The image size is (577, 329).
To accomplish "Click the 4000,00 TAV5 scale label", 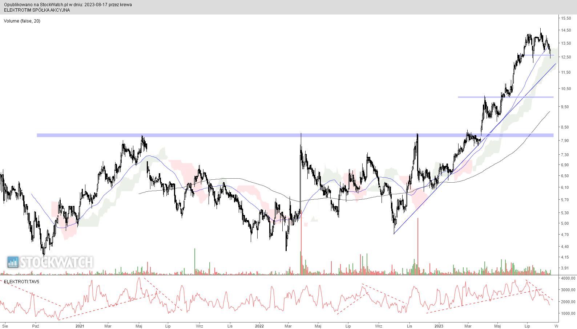I will [568, 278].
